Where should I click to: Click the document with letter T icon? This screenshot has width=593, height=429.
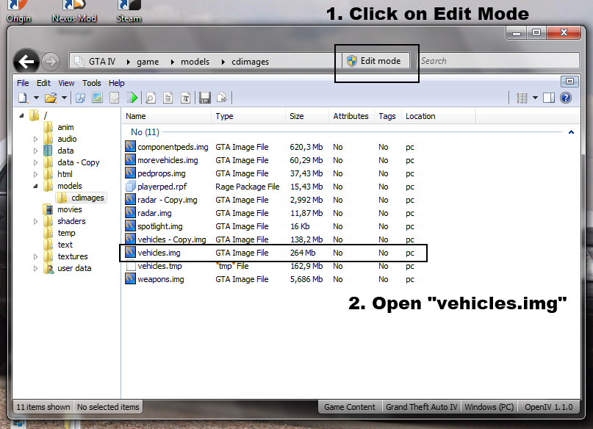[185, 98]
